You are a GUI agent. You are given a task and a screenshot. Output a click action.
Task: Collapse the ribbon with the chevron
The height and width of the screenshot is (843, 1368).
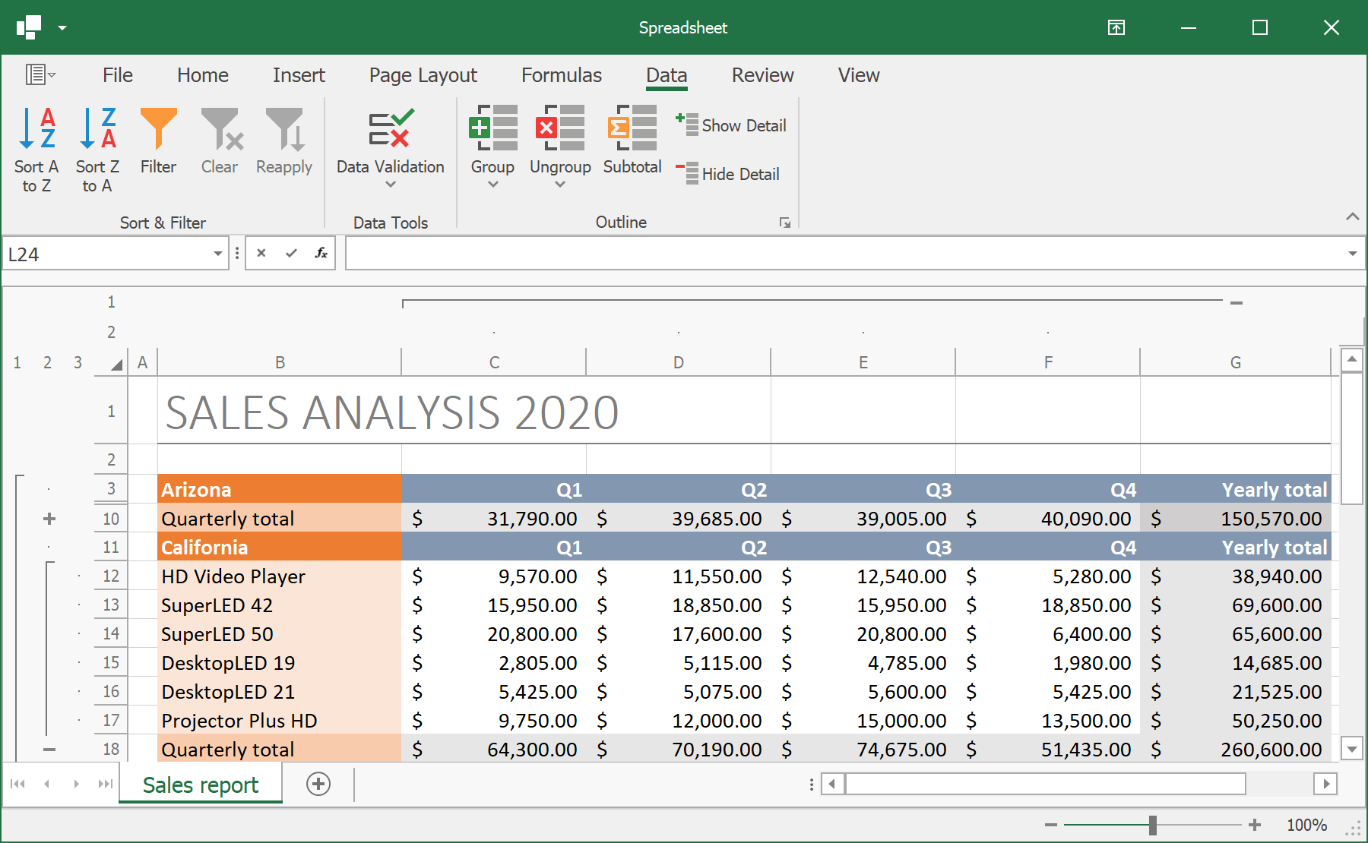[1352, 216]
